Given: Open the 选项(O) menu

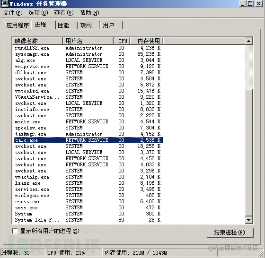Looking at the screenshot, I should pyautogui.click(x=38, y=13).
